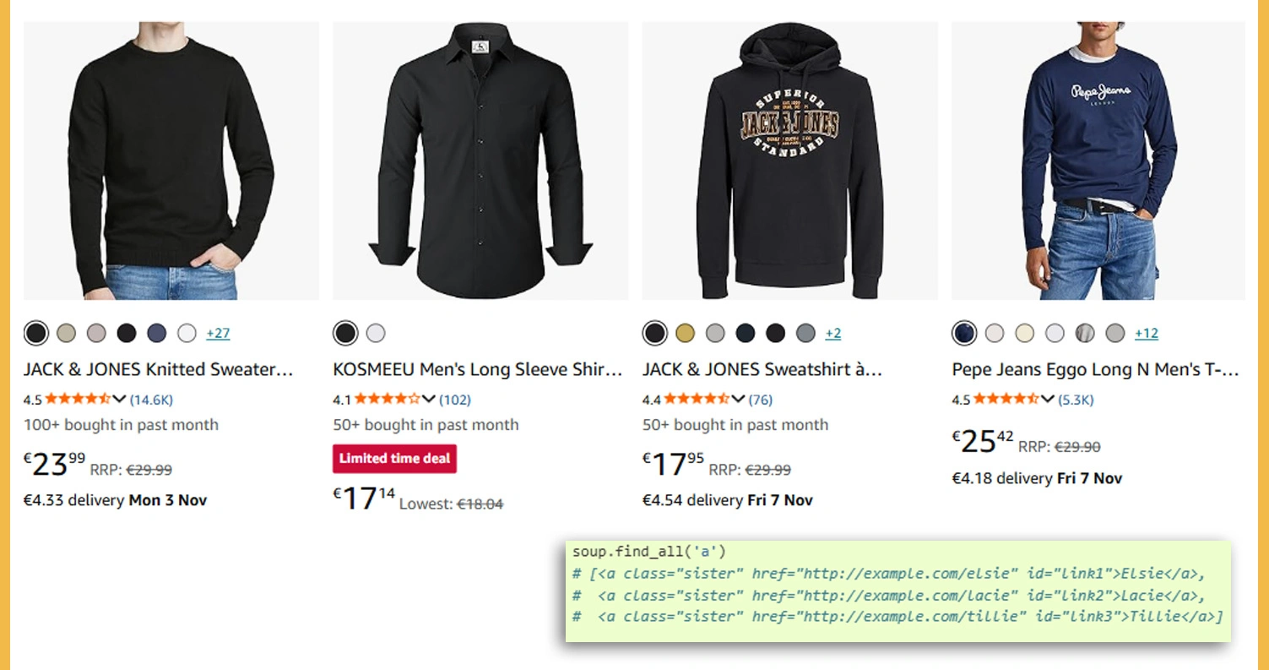Open the black Jack & Jones hoodie image

point(789,161)
